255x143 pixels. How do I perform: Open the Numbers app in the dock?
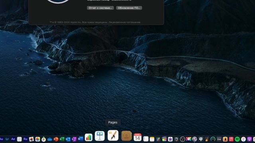click(88, 137)
